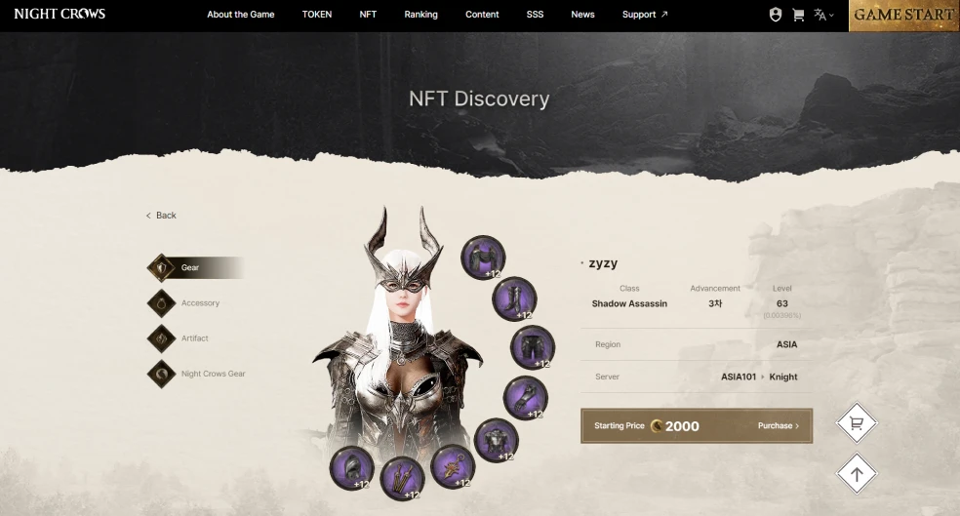Viewport: 960px width, 516px height.
Task: Select the dual blades weapon icon +12
Action: click(x=402, y=479)
